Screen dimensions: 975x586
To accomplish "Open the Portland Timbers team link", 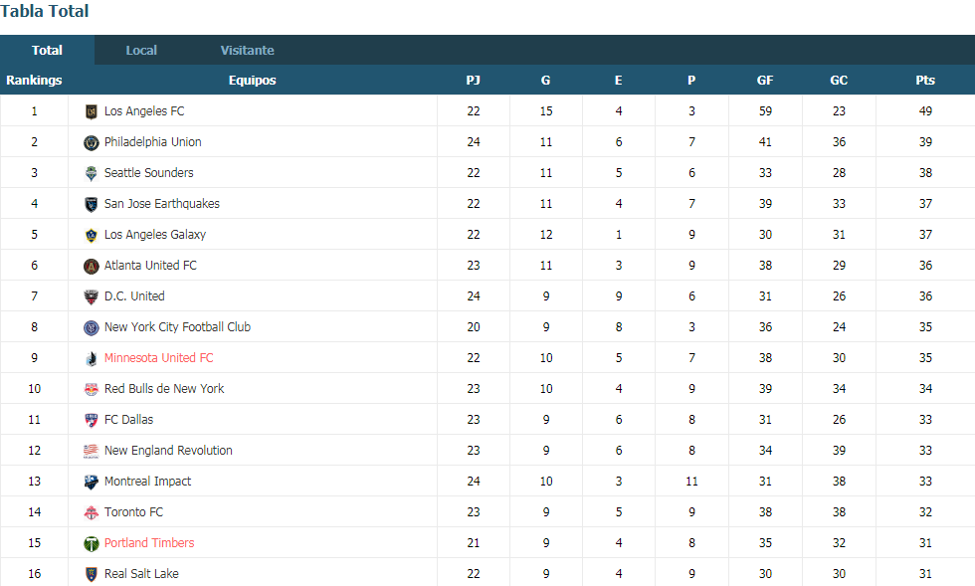I will [149, 542].
